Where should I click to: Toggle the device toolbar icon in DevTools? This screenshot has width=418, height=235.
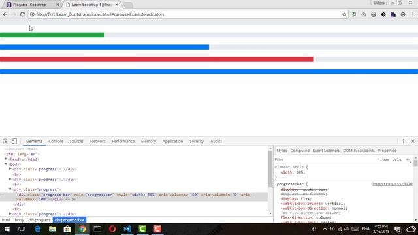pyautogui.click(x=14, y=141)
